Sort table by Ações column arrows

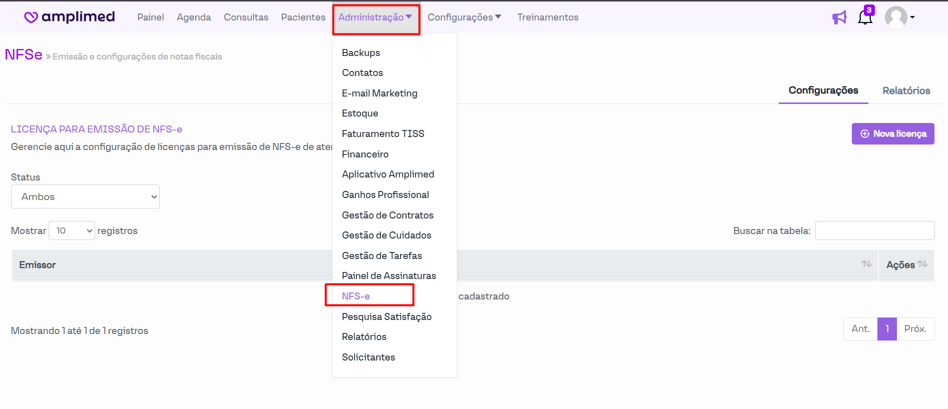922,264
